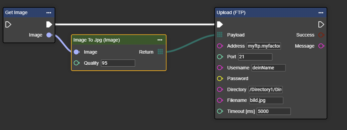Click the Address field with myftp text

pos(264,46)
